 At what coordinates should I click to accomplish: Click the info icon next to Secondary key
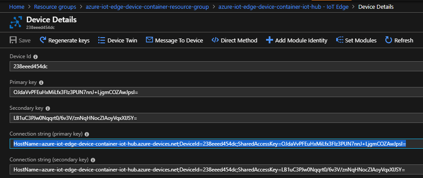48,108
